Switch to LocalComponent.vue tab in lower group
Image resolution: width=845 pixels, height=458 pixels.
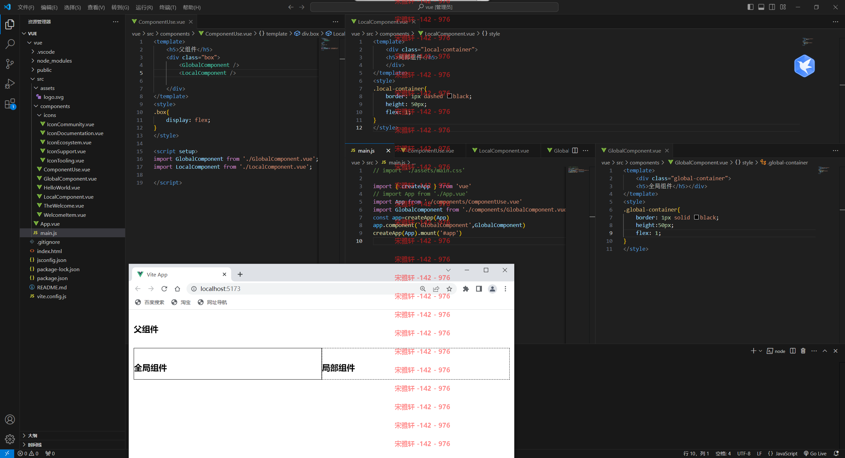pyautogui.click(x=504, y=151)
